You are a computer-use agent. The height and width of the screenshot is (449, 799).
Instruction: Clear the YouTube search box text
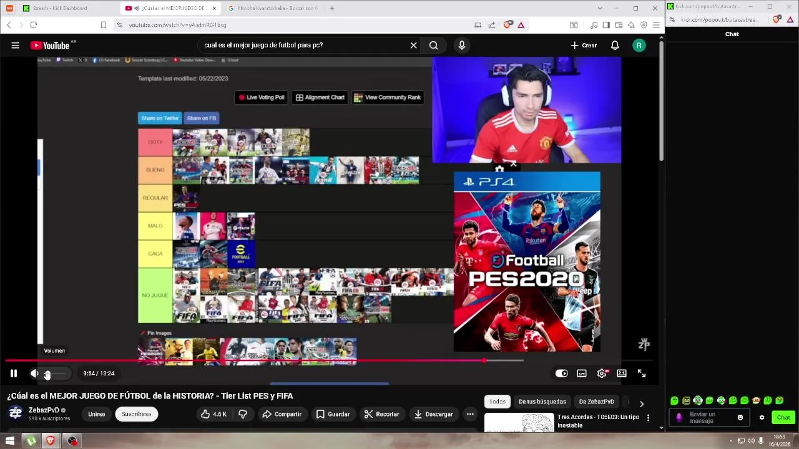pos(413,46)
